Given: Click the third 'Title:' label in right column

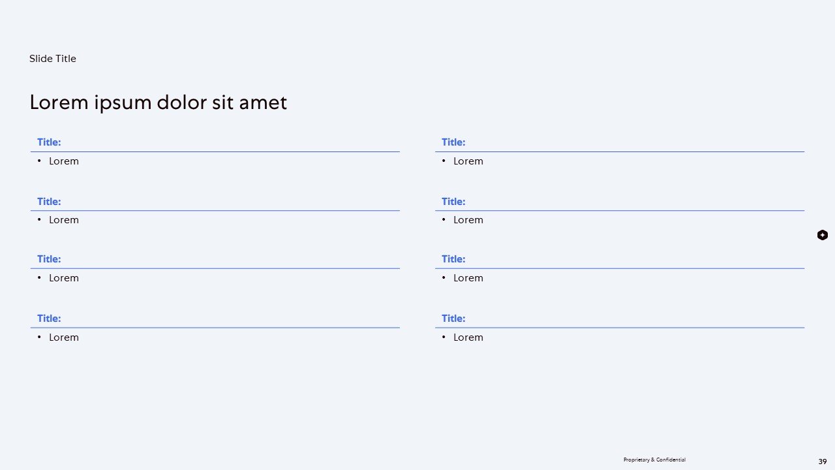Looking at the screenshot, I should (x=453, y=259).
